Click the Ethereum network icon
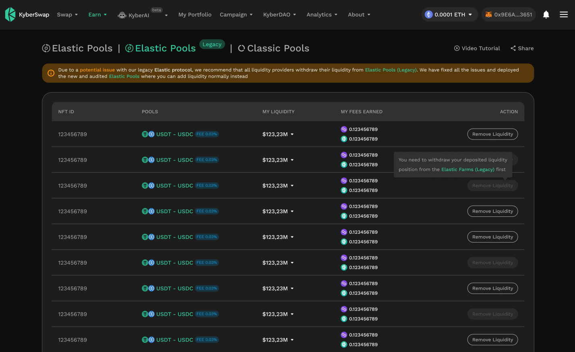 tap(429, 14)
